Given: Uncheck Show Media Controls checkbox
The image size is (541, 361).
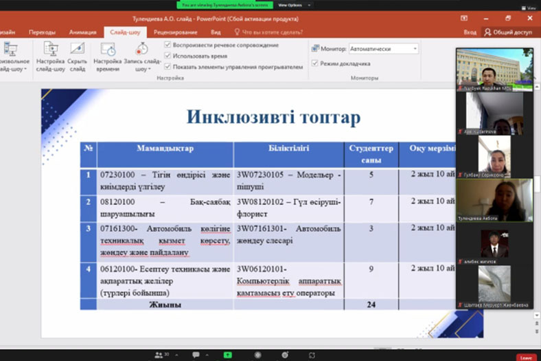Looking at the screenshot, I should tap(168, 67).
